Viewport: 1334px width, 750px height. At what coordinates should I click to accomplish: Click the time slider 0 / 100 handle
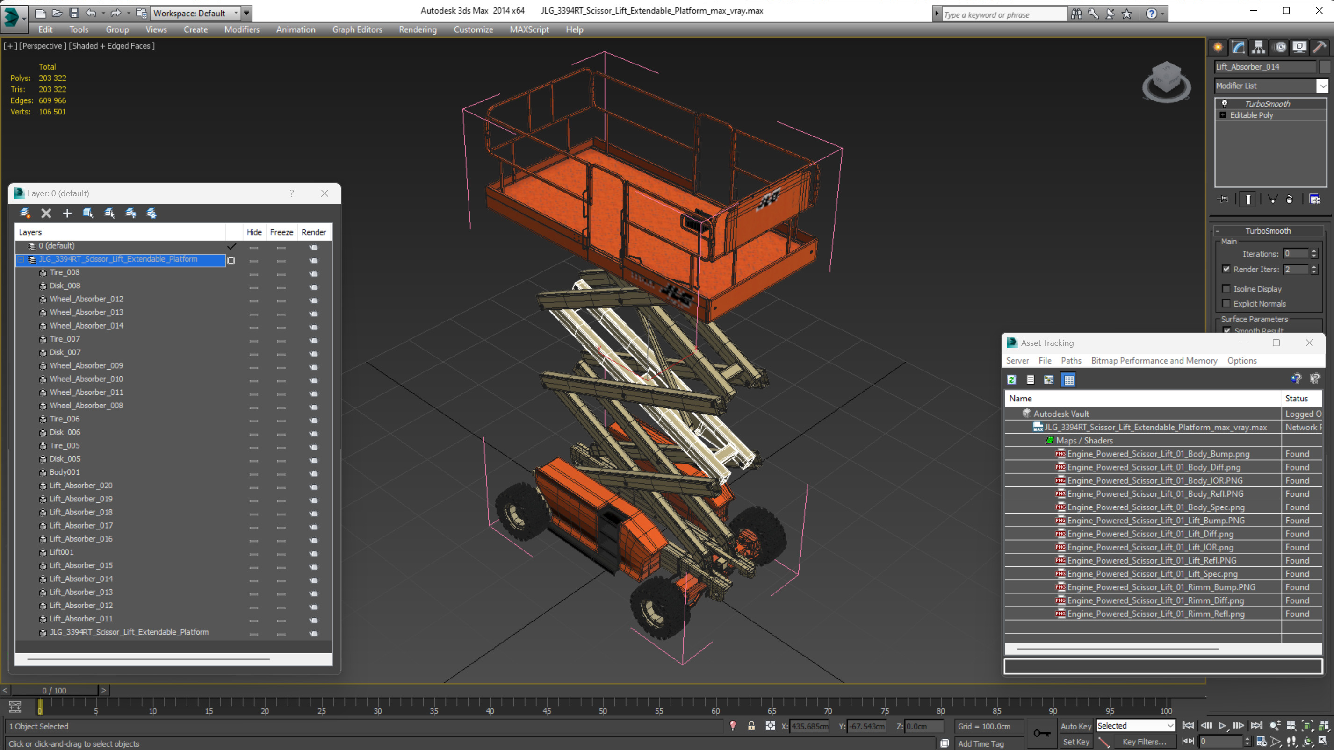click(54, 690)
